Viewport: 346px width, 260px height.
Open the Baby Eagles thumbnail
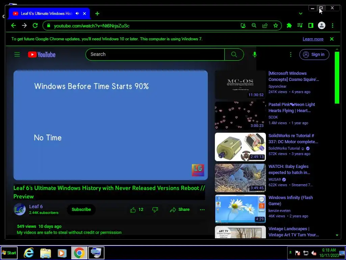[x=240, y=178]
